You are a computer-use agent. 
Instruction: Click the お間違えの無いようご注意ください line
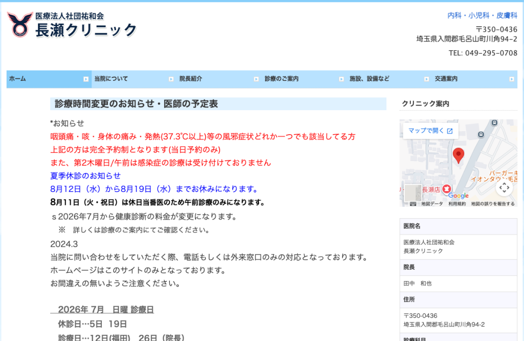115,284
